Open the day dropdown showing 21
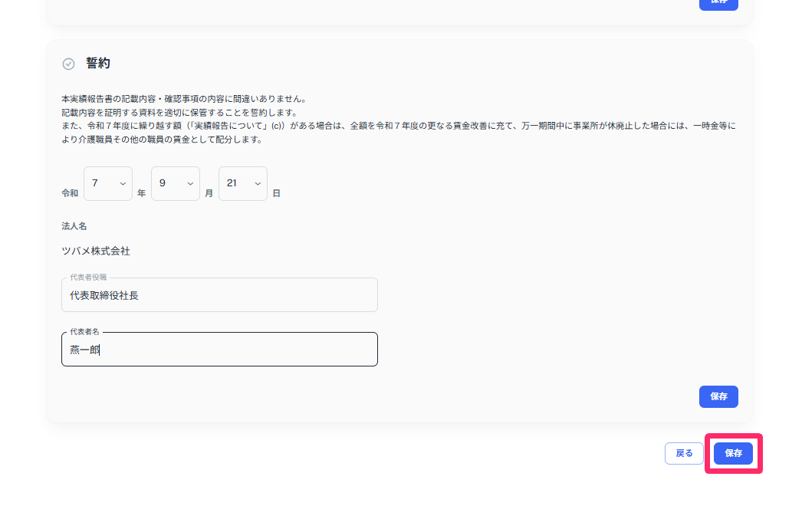Image resolution: width=802 pixels, height=506 pixels. (243, 184)
